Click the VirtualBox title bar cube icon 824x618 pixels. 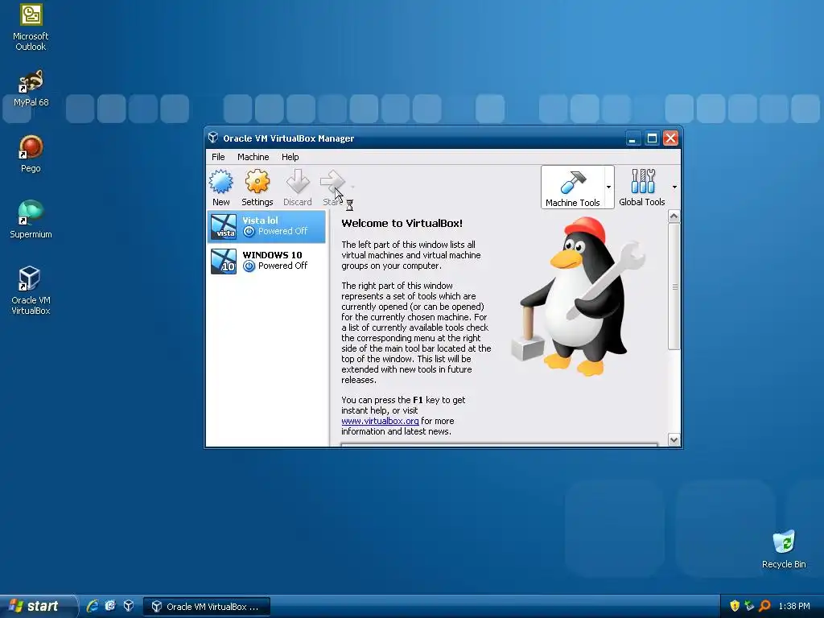pyautogui.click(x=212, y=138)
